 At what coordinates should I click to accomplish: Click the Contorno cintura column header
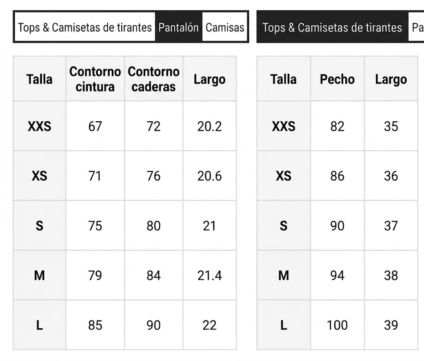[95, 79]
